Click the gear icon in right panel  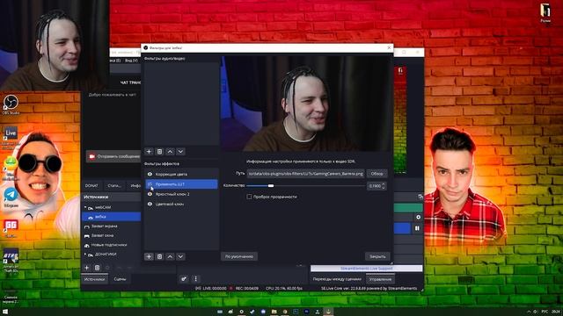418,217
